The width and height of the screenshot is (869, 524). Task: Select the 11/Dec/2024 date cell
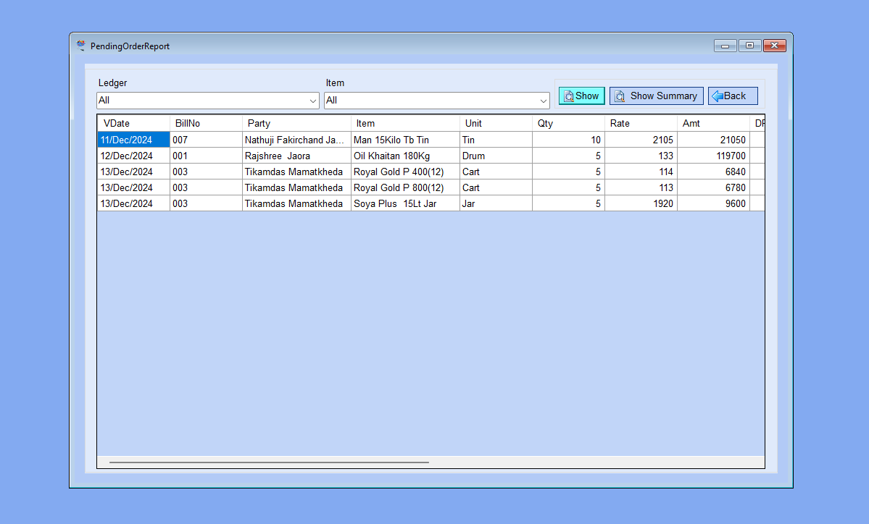tap(133, 140)
